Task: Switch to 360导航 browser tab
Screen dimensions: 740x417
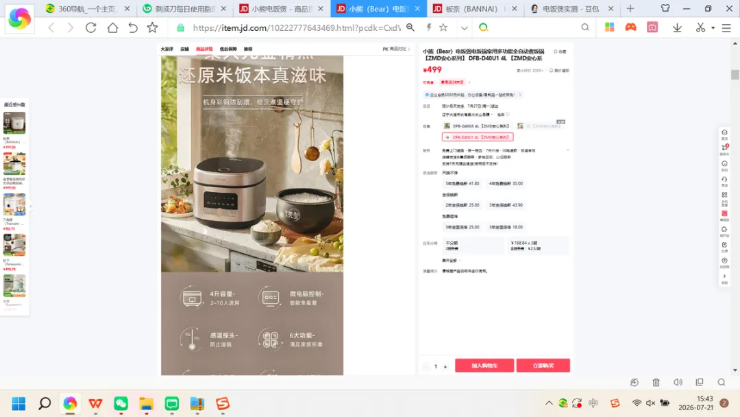Action: 87,8
